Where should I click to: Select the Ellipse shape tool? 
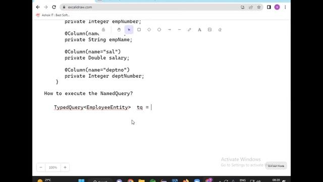click(x=159, y=30)
